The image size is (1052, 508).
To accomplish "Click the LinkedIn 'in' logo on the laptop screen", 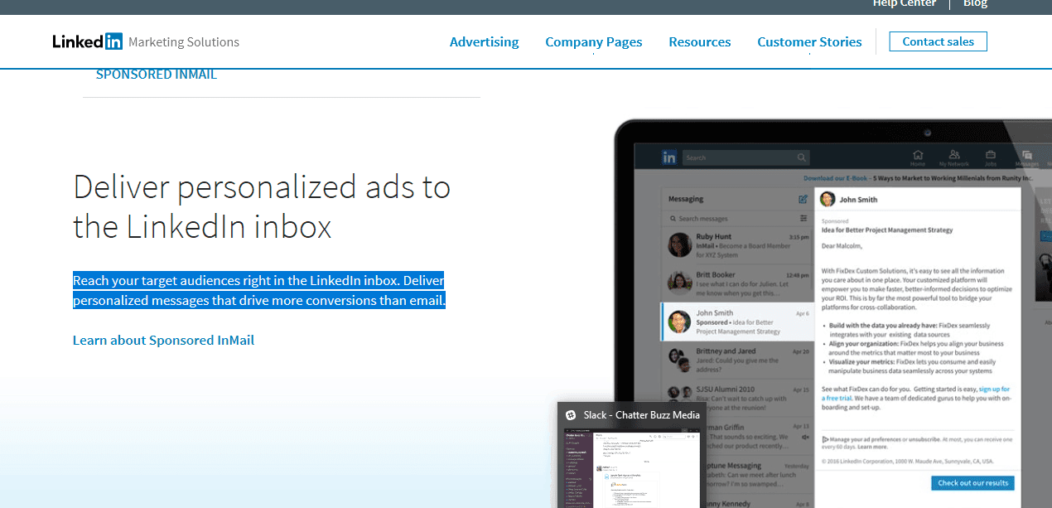I will point(668,157).
